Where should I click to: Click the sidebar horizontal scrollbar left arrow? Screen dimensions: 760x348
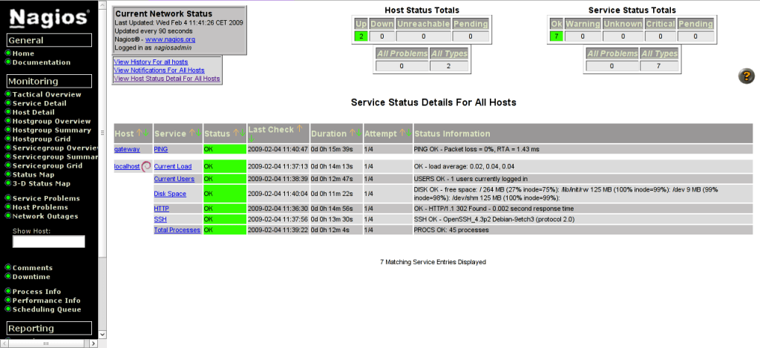point(4,343)
